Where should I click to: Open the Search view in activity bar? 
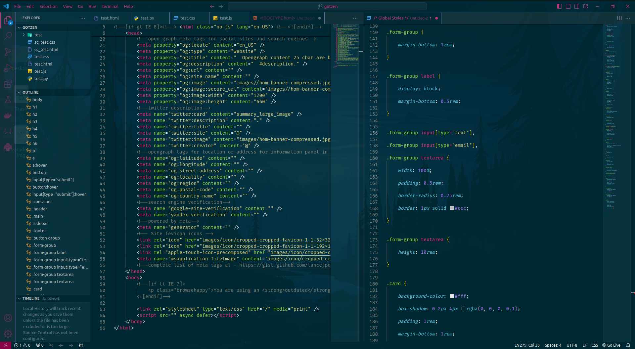[x=8, y=36]
